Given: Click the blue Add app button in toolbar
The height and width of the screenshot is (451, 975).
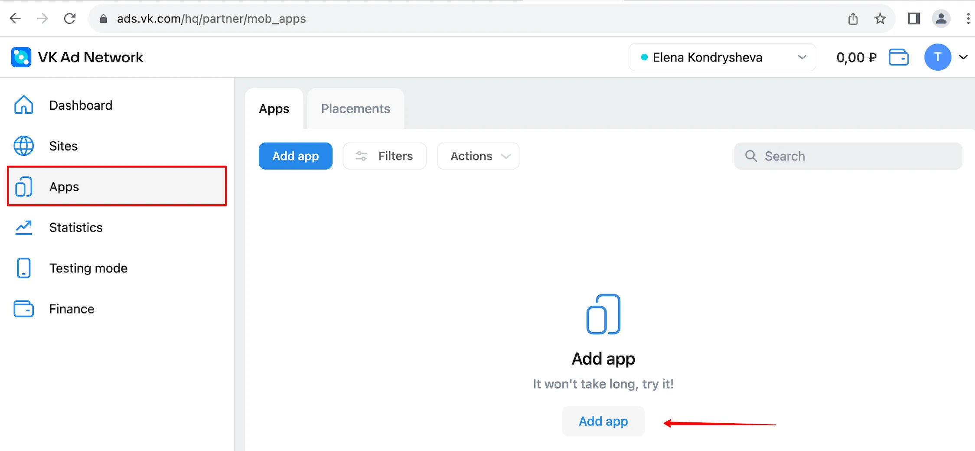Looking at the screenshot, I should [x=295, y=156].
